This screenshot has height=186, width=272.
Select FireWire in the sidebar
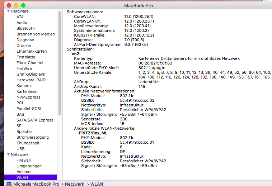coord(24,68)
